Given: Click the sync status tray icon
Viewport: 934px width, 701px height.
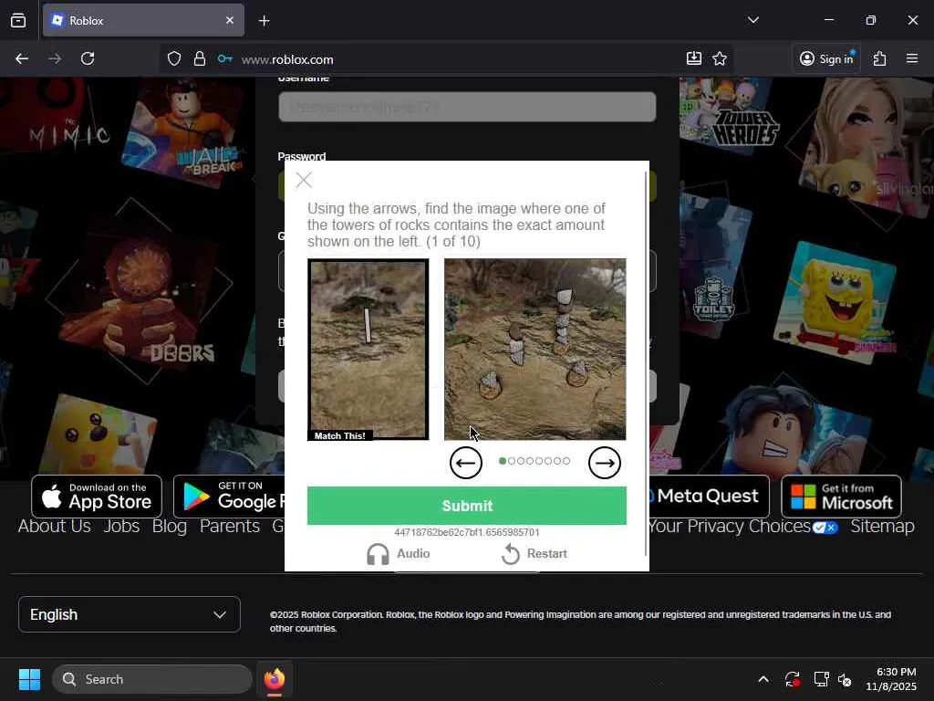Looking at the screenshot, I should [x=793, y=679].
